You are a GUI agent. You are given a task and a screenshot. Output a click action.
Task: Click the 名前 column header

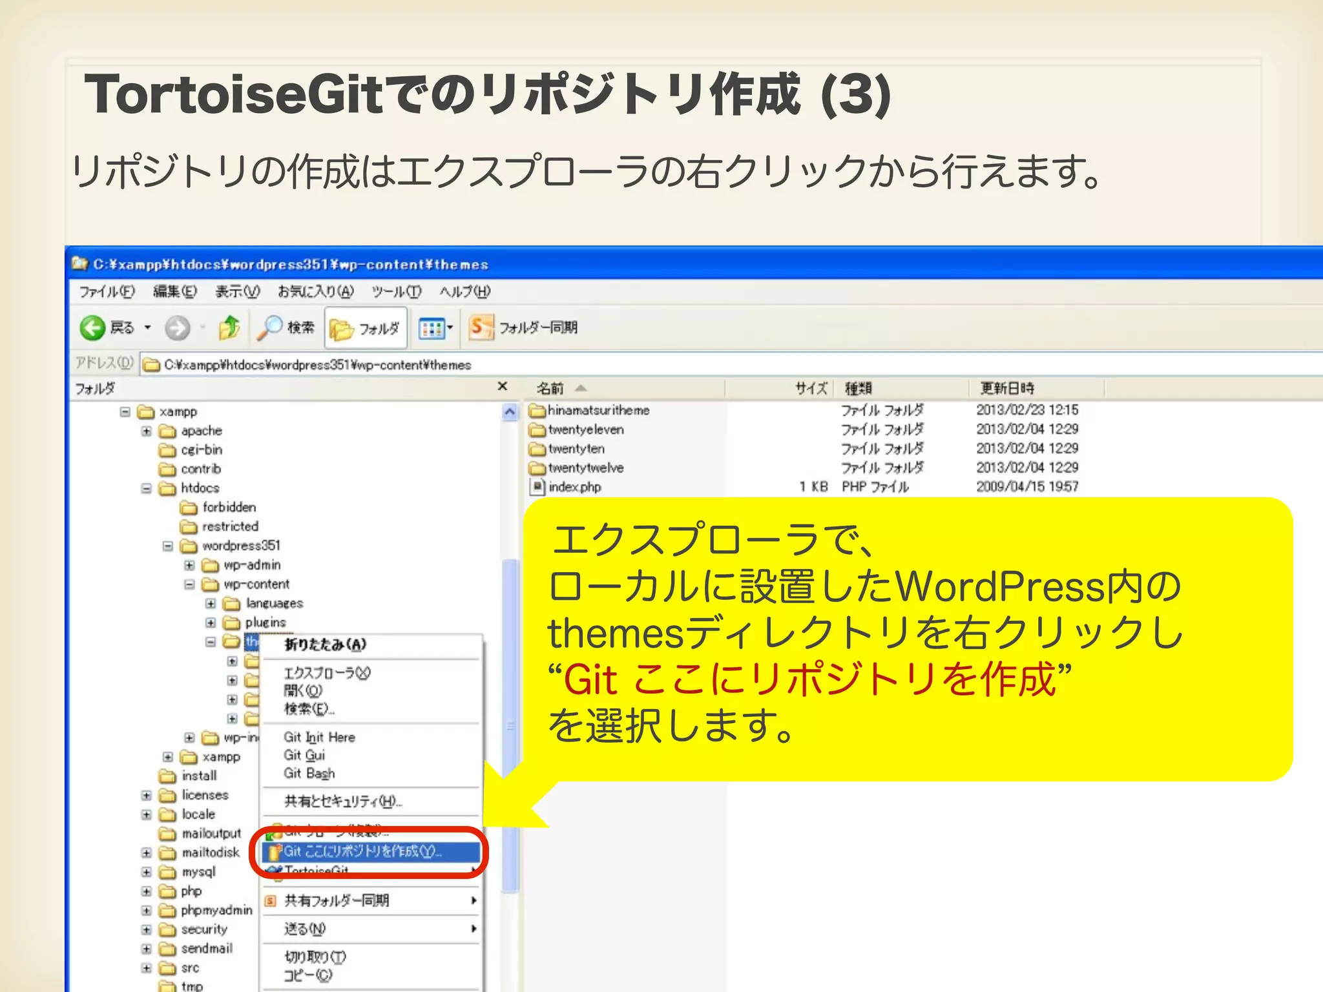coord(550,388)
